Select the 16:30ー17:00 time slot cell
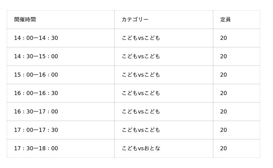 click(61, 111)
